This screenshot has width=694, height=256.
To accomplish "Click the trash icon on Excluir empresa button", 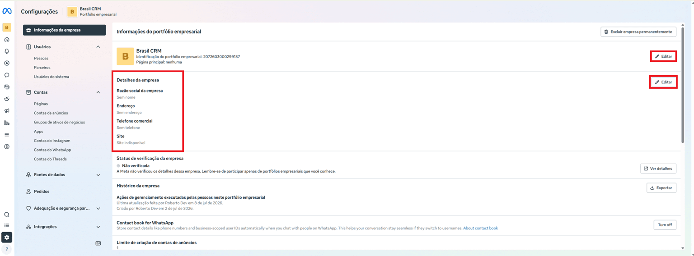I will pos(606,32).
